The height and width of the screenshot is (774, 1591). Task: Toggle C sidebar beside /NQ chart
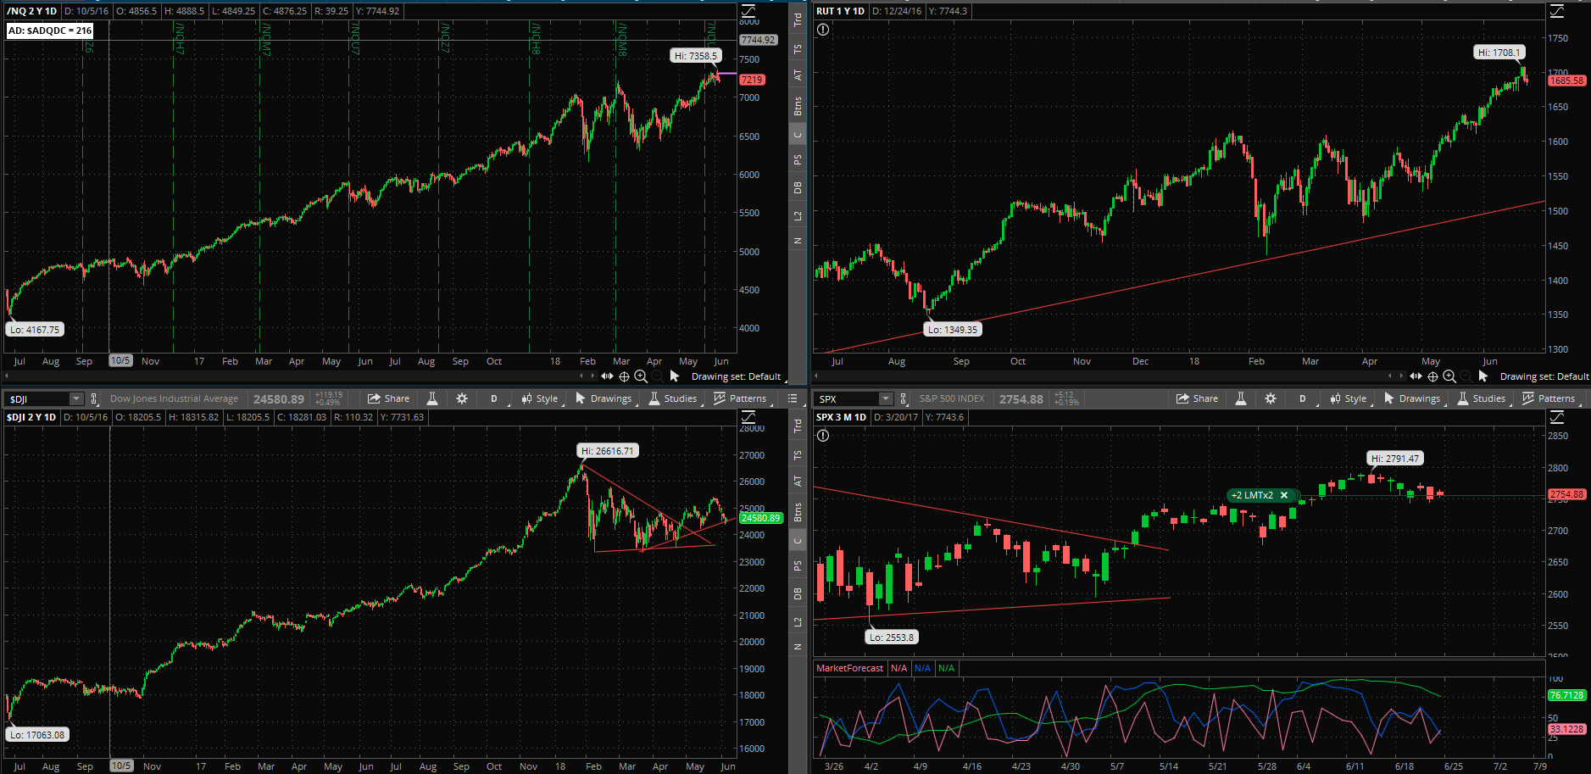pos(798,135)
